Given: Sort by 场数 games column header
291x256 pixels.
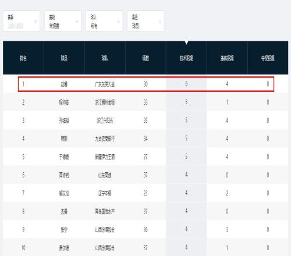Looking at the screenshot, I should click(x=145, y=58).
